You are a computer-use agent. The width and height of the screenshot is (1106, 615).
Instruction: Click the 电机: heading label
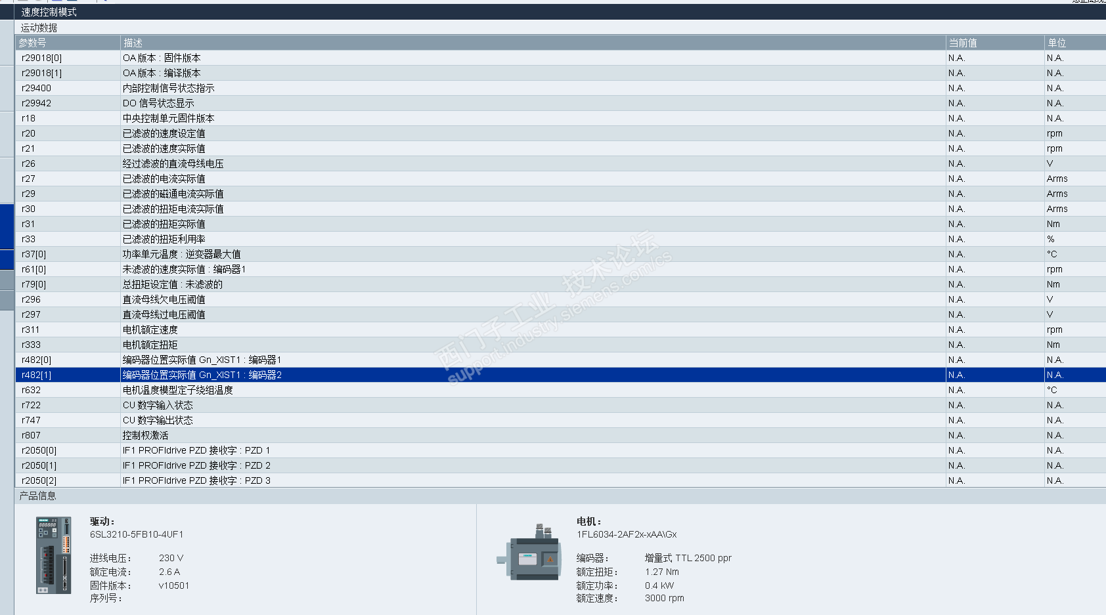tap(589, 521)
